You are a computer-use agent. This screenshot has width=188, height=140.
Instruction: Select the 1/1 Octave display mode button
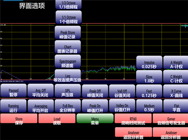click(x=68, y=17)
